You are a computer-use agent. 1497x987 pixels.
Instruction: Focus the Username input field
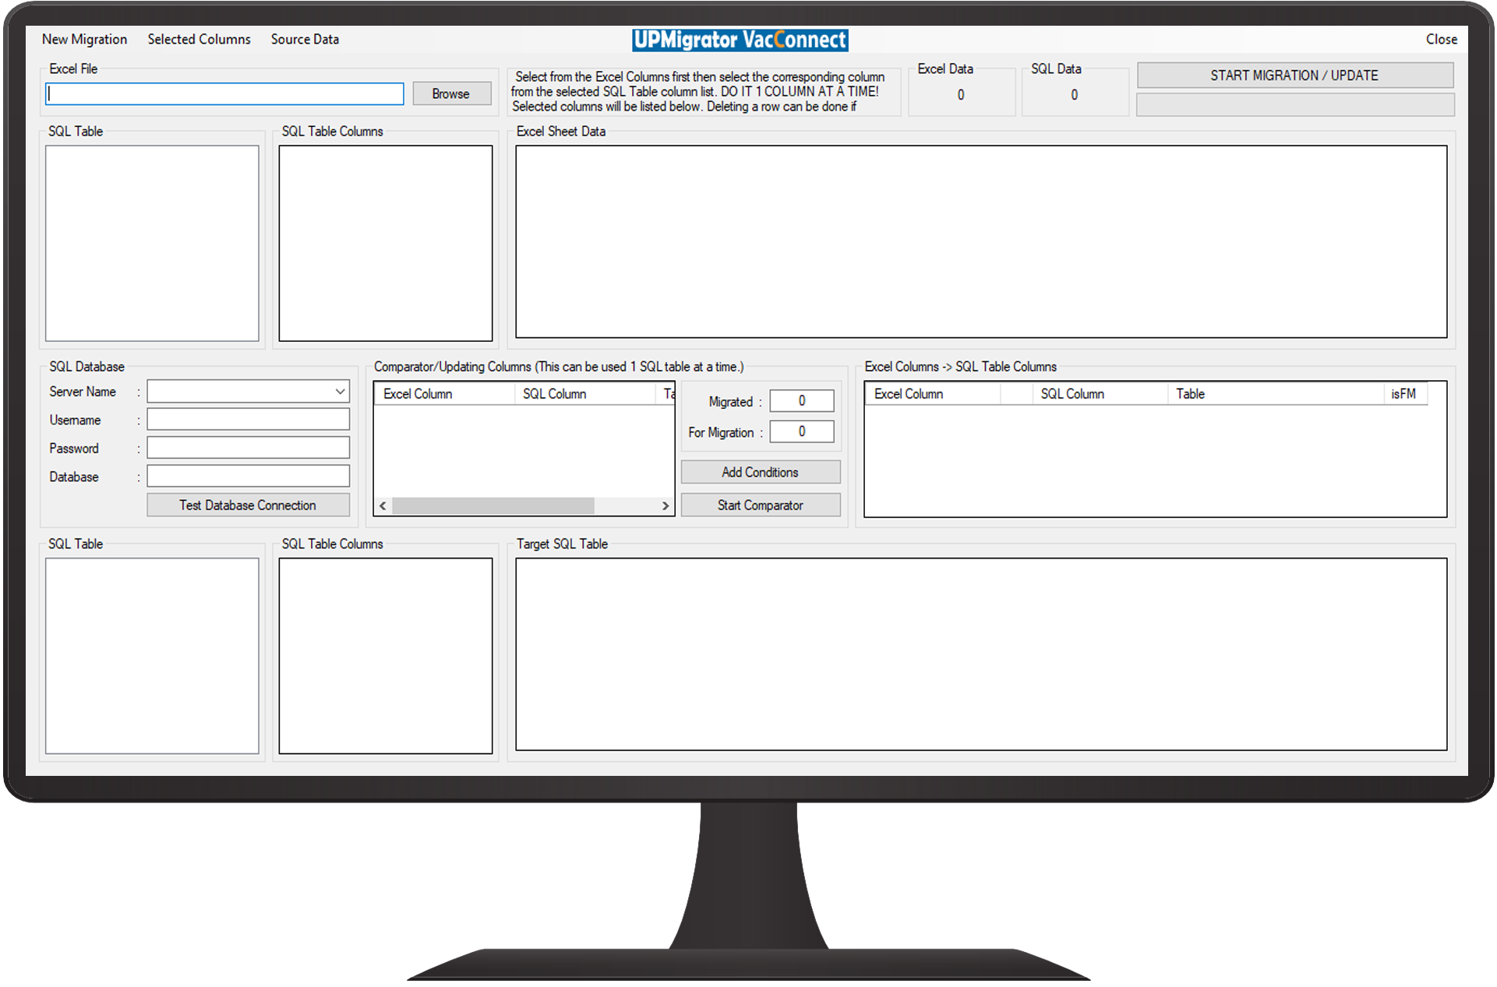248,419
